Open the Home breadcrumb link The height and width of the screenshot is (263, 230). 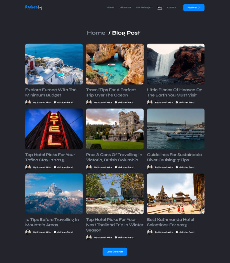96,33
